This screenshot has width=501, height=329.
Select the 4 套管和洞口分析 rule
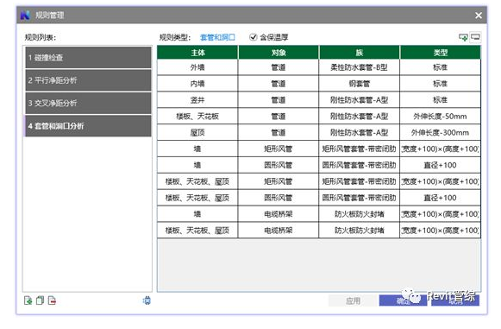point(88,126)
